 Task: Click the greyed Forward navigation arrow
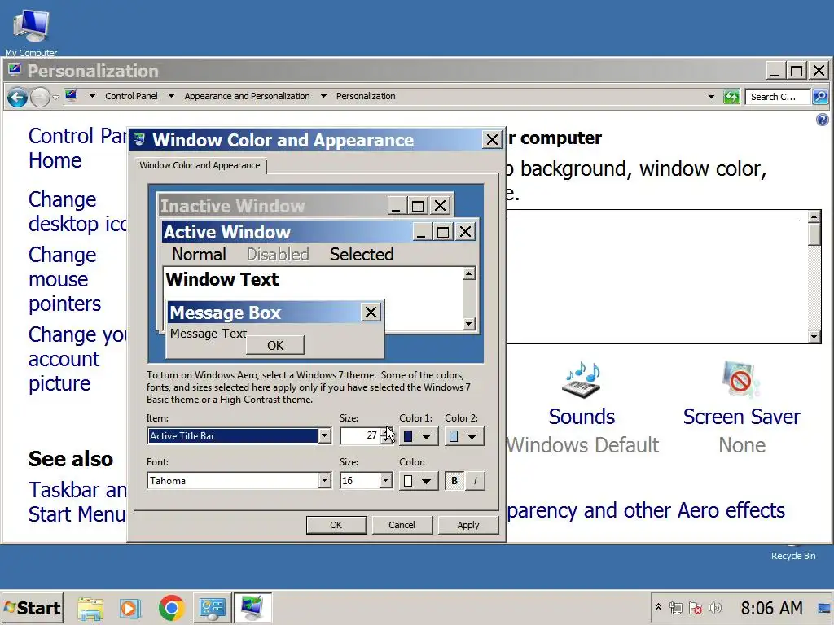[x=40, y=98]
